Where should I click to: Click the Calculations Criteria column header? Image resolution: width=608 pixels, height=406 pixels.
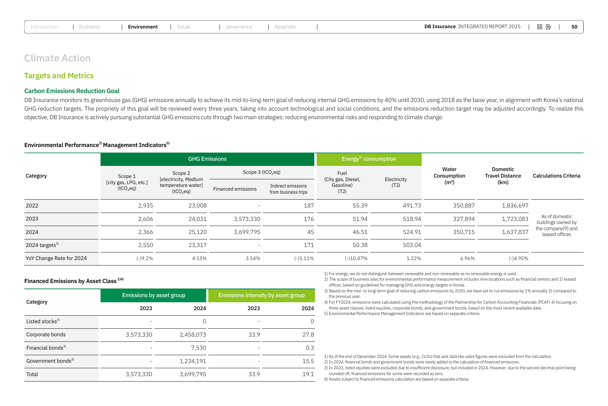pyautogui.click(x=557, y=176)
